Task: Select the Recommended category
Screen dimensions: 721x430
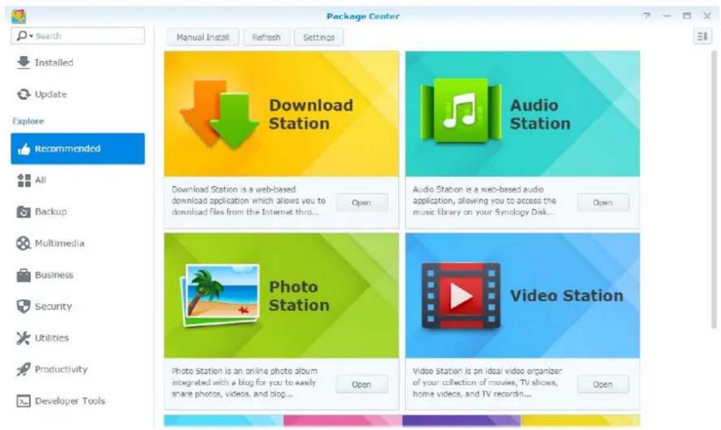Action: click(x=78, y=148)
